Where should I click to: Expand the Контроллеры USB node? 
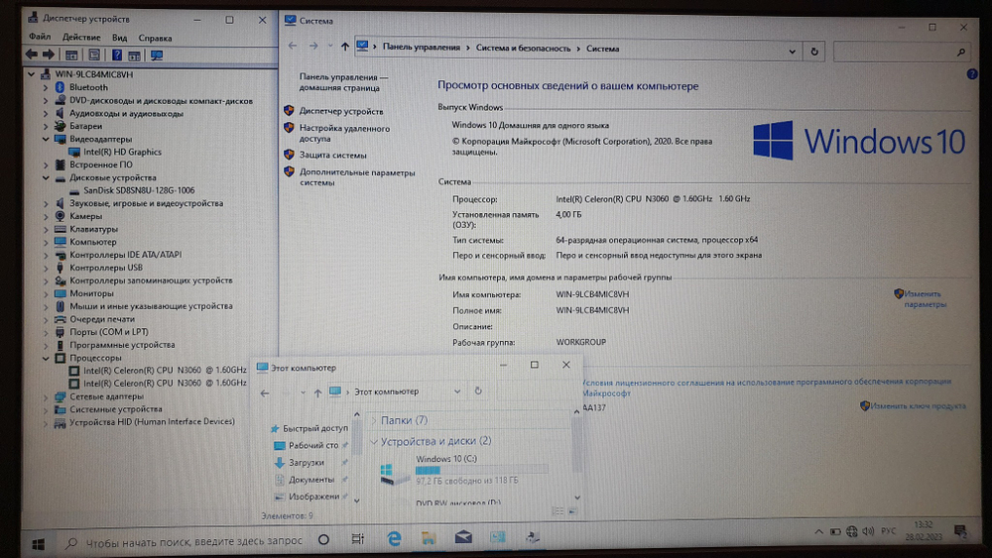point(46,268)
